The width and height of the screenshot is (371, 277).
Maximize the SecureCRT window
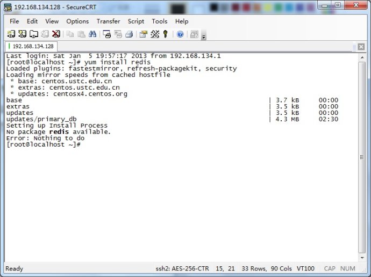(338, 5)
